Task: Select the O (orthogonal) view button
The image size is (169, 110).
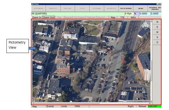Action: tap(157, 42)
